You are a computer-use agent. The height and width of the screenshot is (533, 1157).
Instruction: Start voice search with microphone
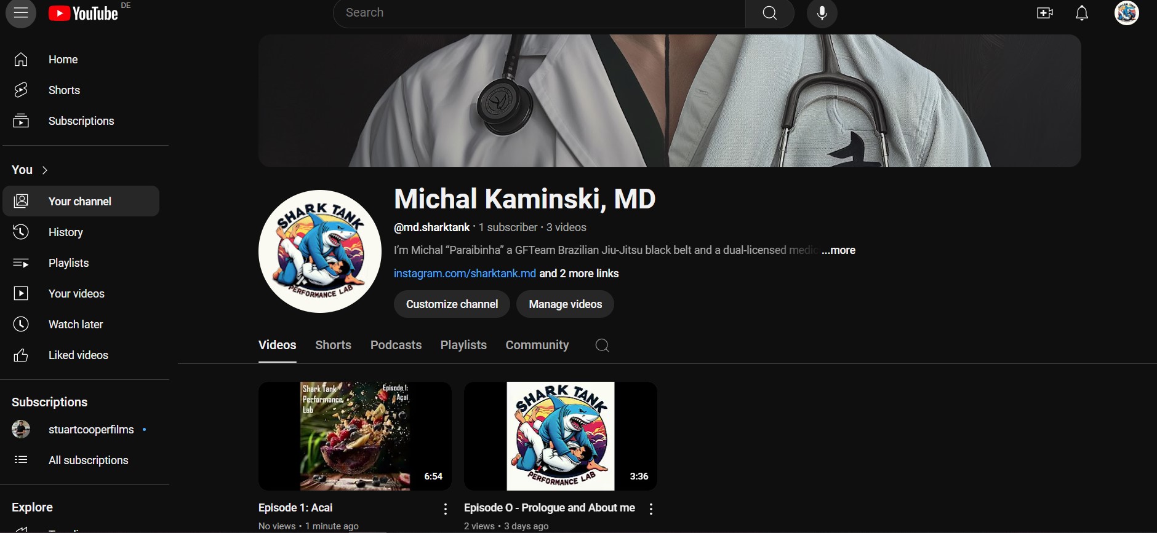[822, 13]
